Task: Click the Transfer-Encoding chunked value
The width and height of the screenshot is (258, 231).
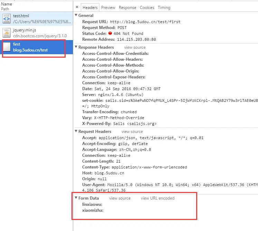Action: [129, 112]
